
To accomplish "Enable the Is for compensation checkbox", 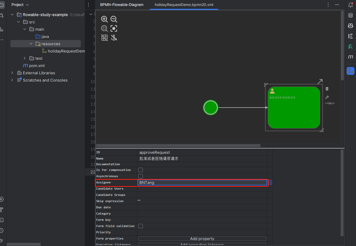I will (140, 170).
